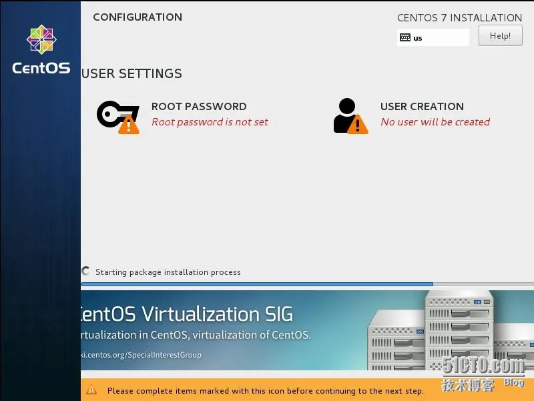
Task: Click 'Starting package installation process' status text
Action: (x=168, y=272)
